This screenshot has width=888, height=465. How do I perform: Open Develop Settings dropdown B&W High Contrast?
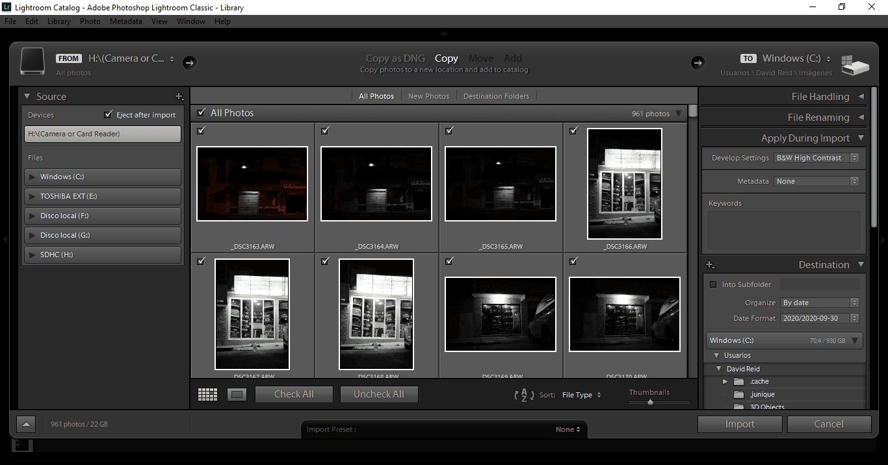816,158
